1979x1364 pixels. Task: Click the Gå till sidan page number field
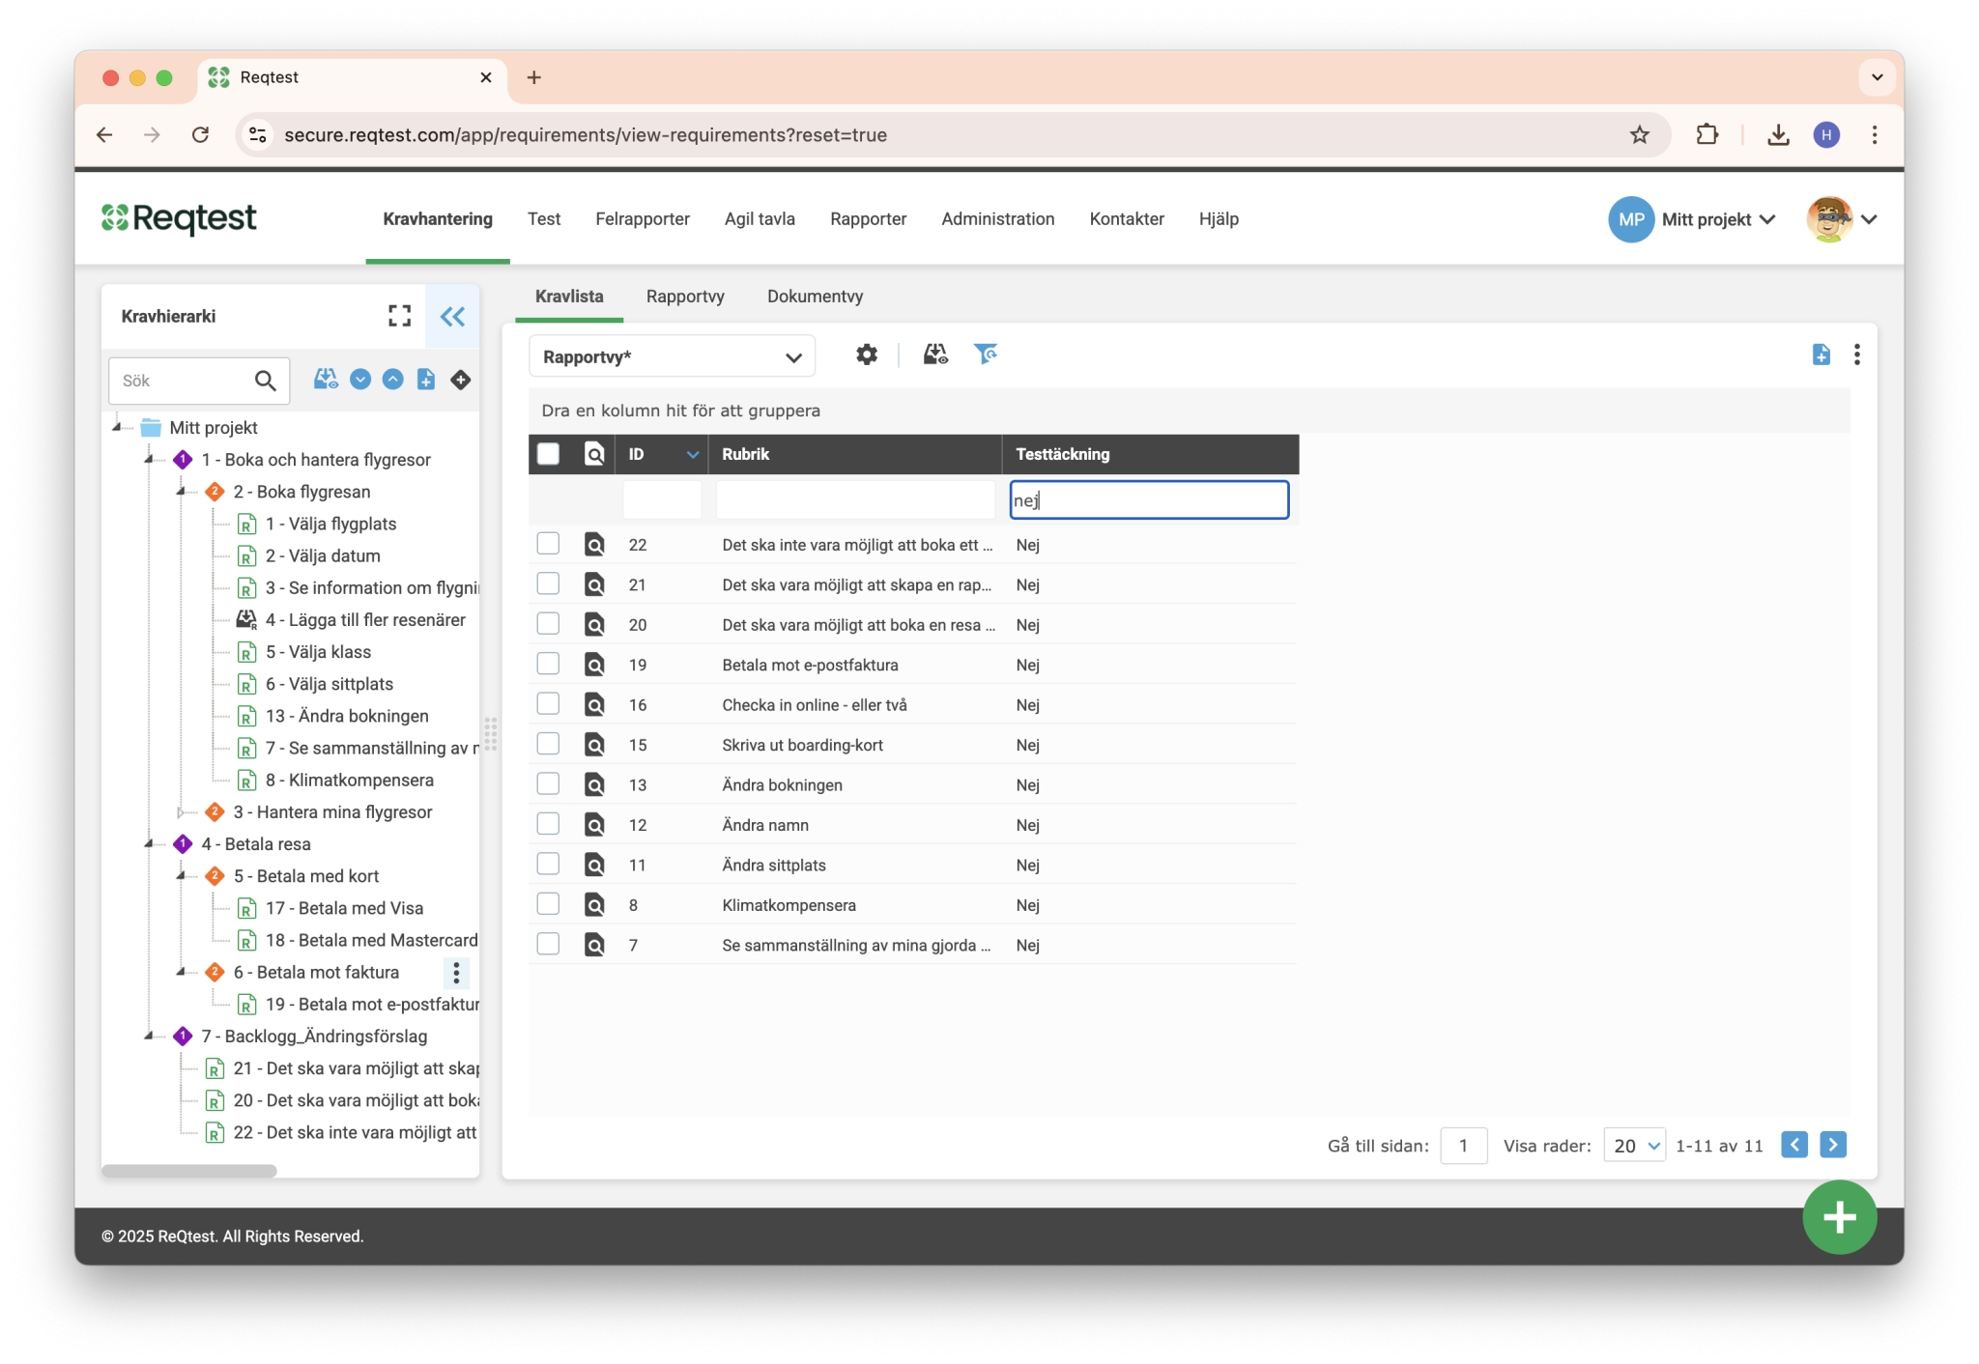(1463, 1145)
